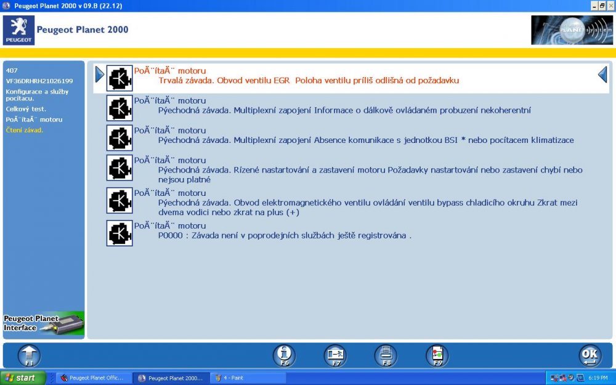The image size is (616, 385).
Task: Click the title bar application icon
Action: tap(6, 6)
